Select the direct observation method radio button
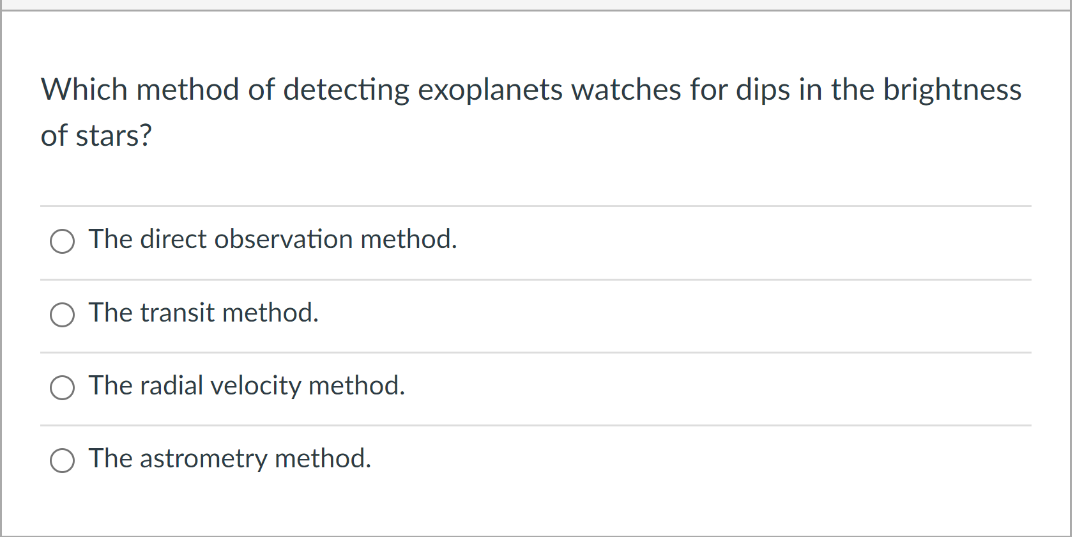Viewport: 1075px width, 537px height. pyautogui.click(x=62, y=242)
